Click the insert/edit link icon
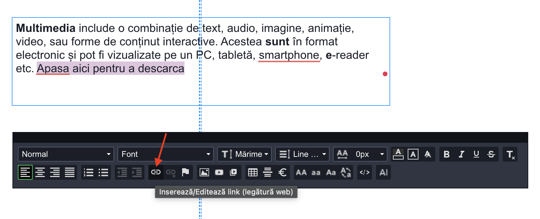 156,172
